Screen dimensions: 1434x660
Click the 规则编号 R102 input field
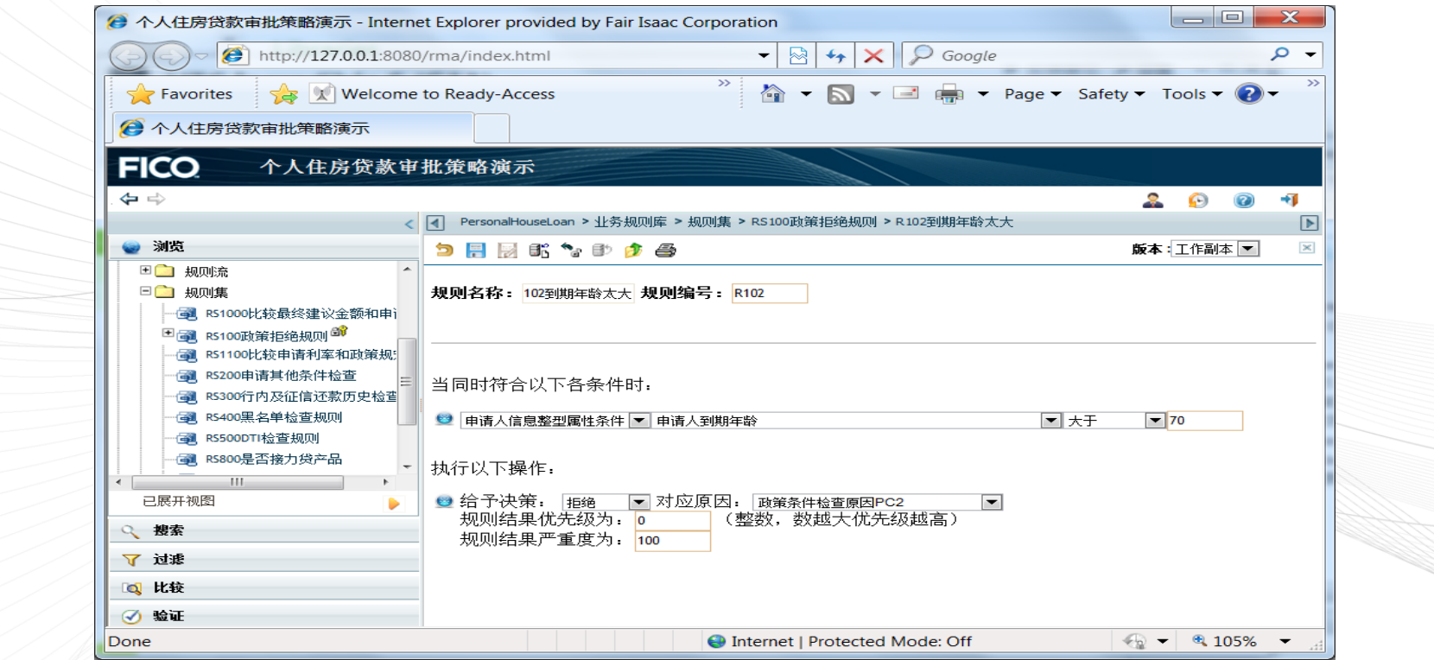click(x=770, y=293)
